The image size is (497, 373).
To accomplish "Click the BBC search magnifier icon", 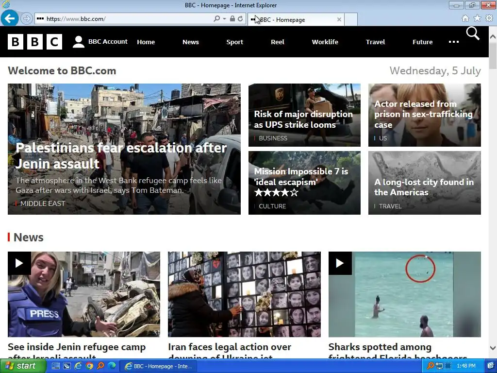I will [x=473, y=34].
